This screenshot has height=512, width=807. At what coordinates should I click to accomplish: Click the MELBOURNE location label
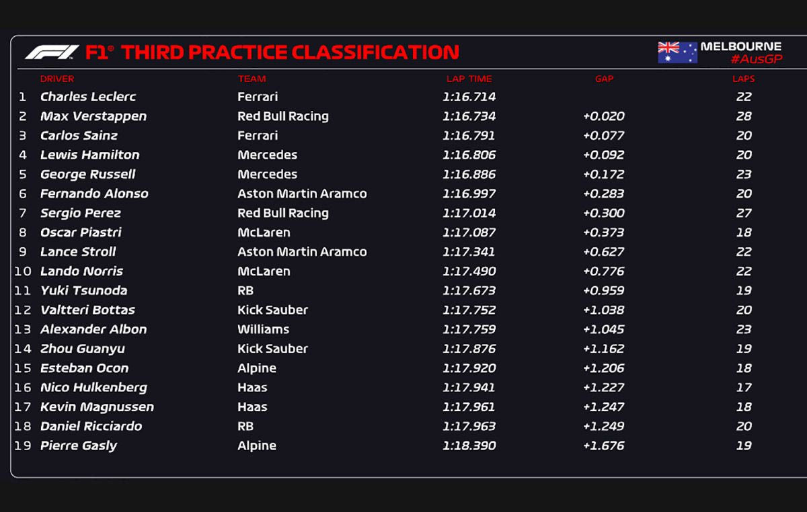740,46
